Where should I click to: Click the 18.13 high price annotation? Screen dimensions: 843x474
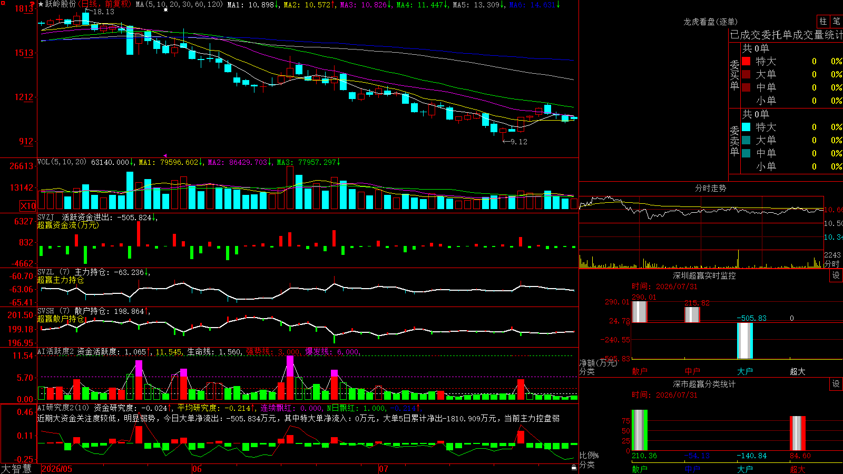pyautogui.click(x=103, y=12)
